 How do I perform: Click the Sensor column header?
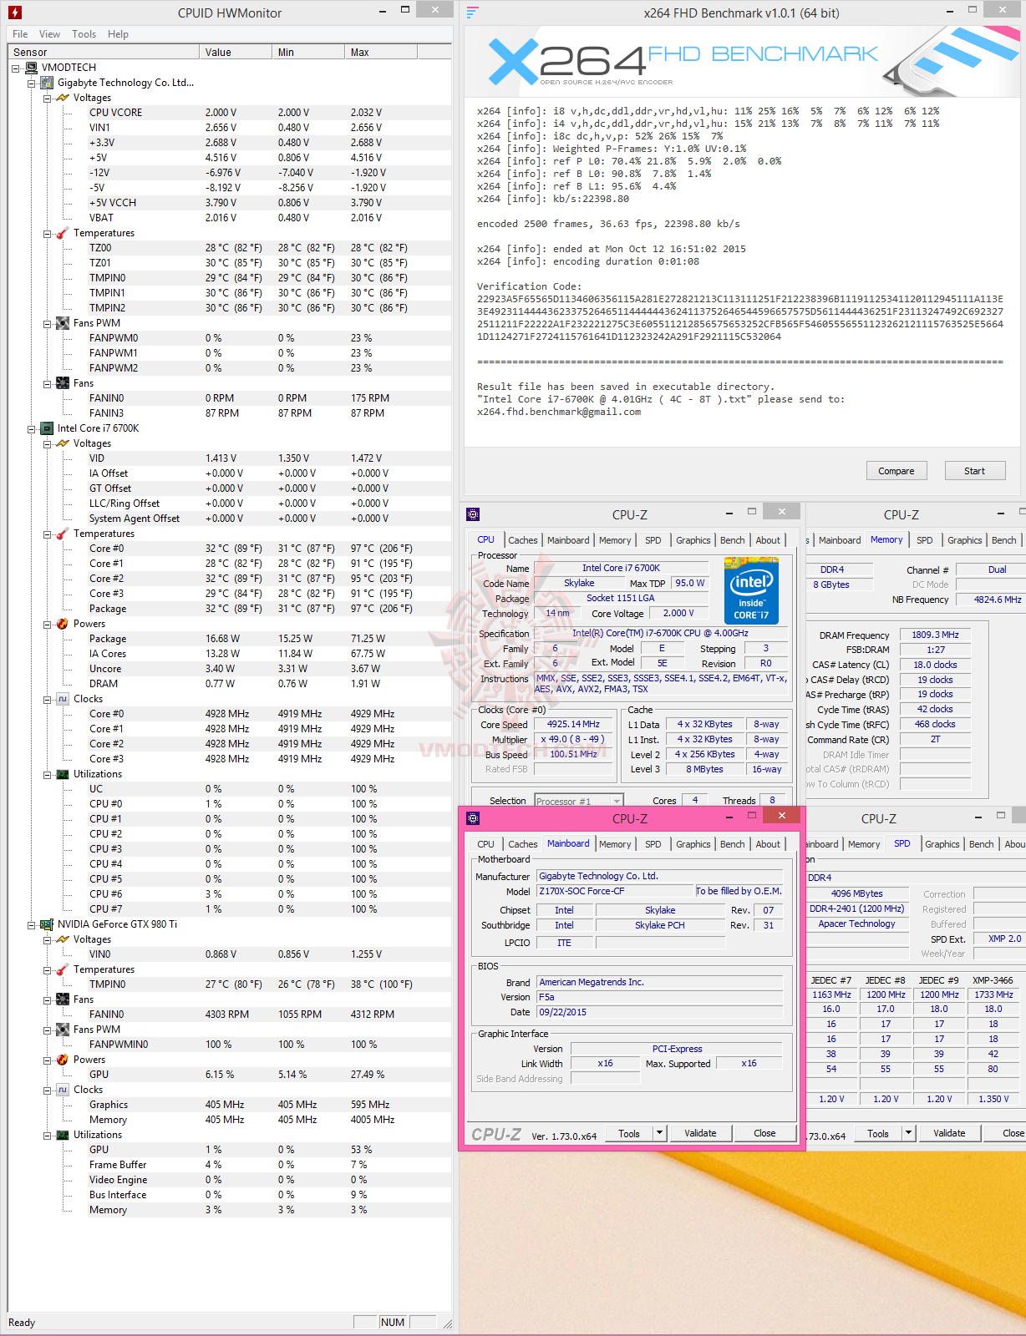[x=104, y=52]
